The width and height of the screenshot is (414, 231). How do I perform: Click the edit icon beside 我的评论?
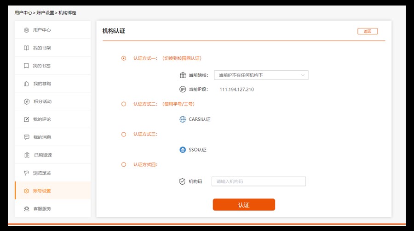point(26,119)
